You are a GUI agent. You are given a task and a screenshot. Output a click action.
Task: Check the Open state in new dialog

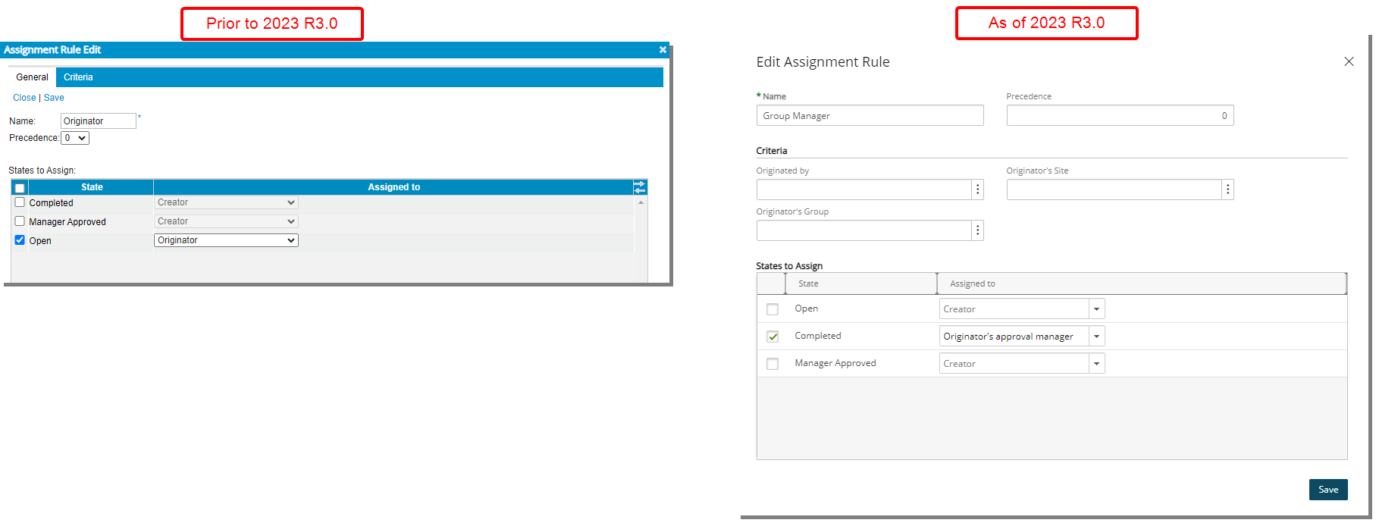tap(773, 309)
